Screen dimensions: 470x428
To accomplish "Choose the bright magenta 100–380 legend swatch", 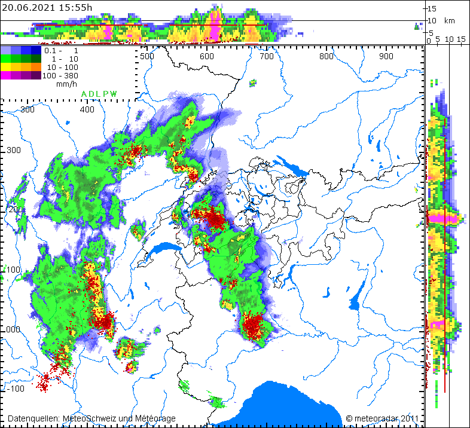I will [6, 75].
